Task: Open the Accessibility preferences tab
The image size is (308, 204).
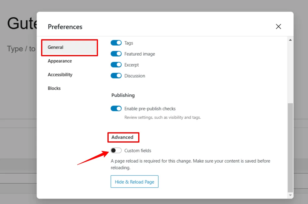Action: point(60,75)
